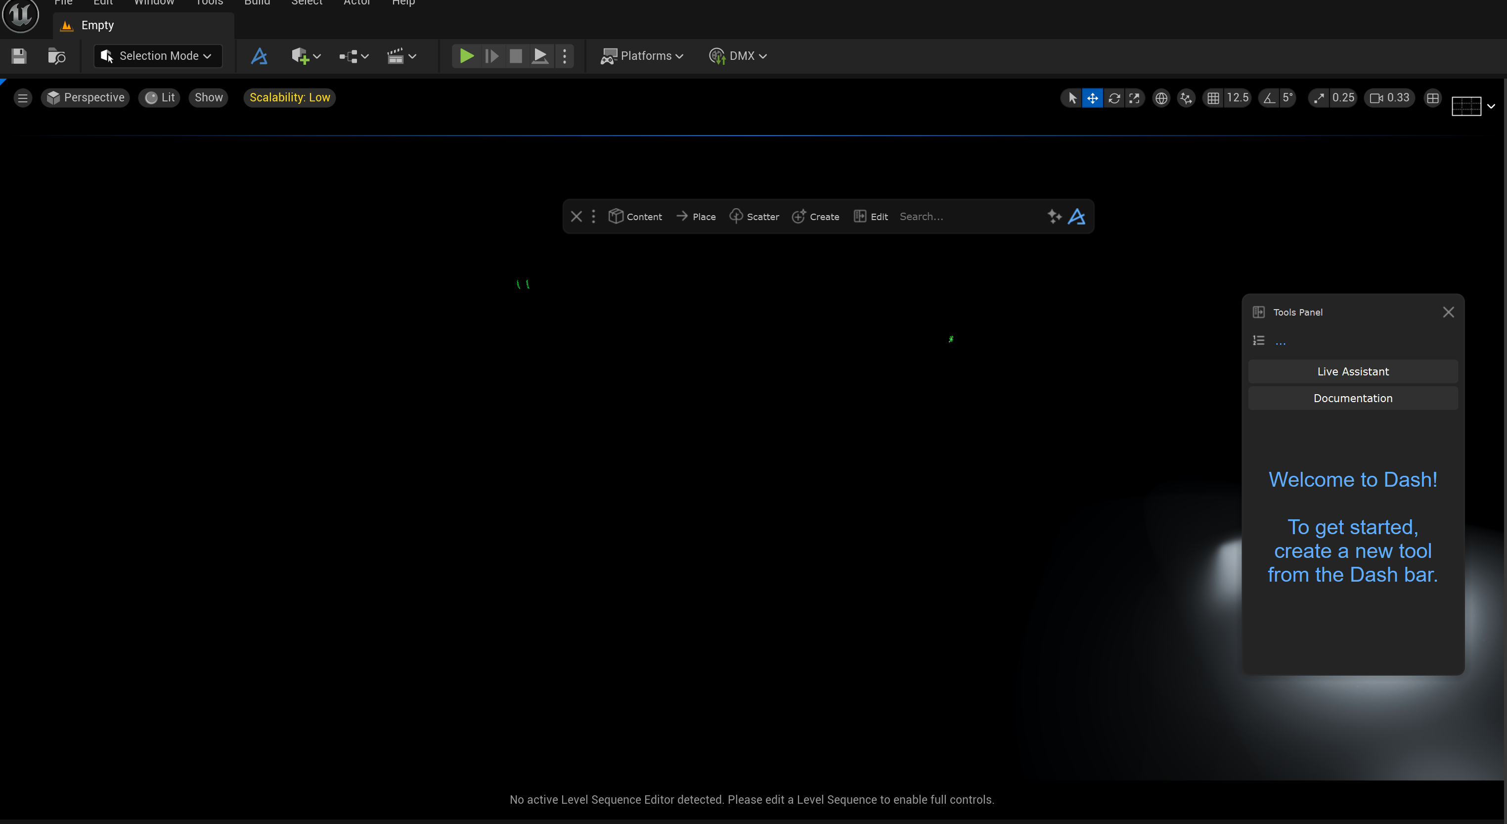Viewport: 1507px width, 824px height.
Task: Toggle rotation snap angle icon
Action: [1269, 98]
